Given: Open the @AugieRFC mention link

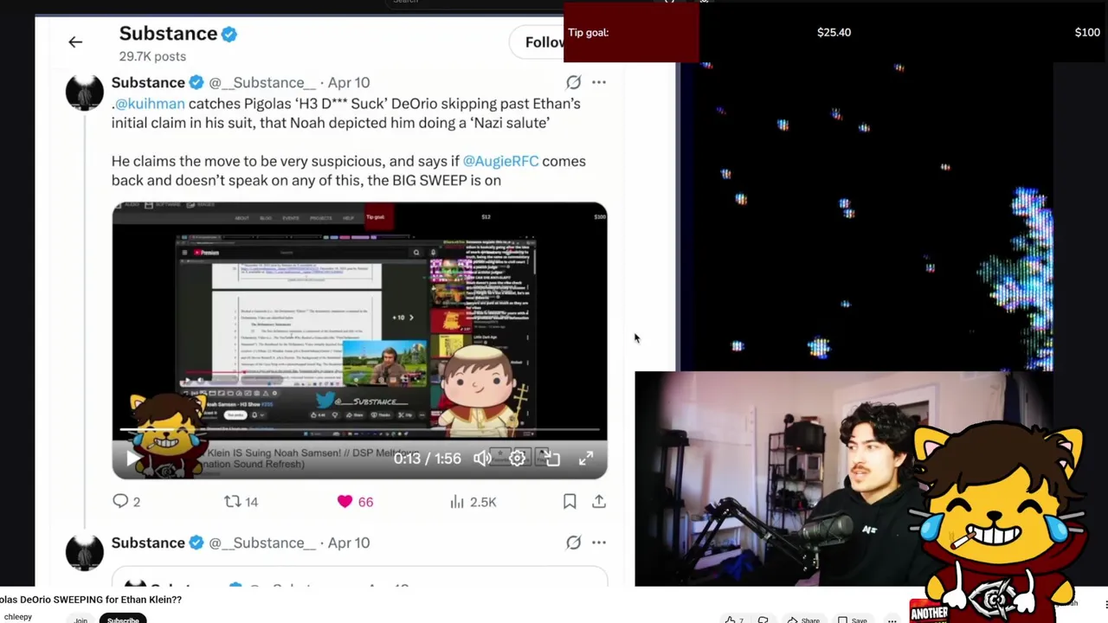Looking at the screenshot, I should pyautogui.click(x=500, y=161).
